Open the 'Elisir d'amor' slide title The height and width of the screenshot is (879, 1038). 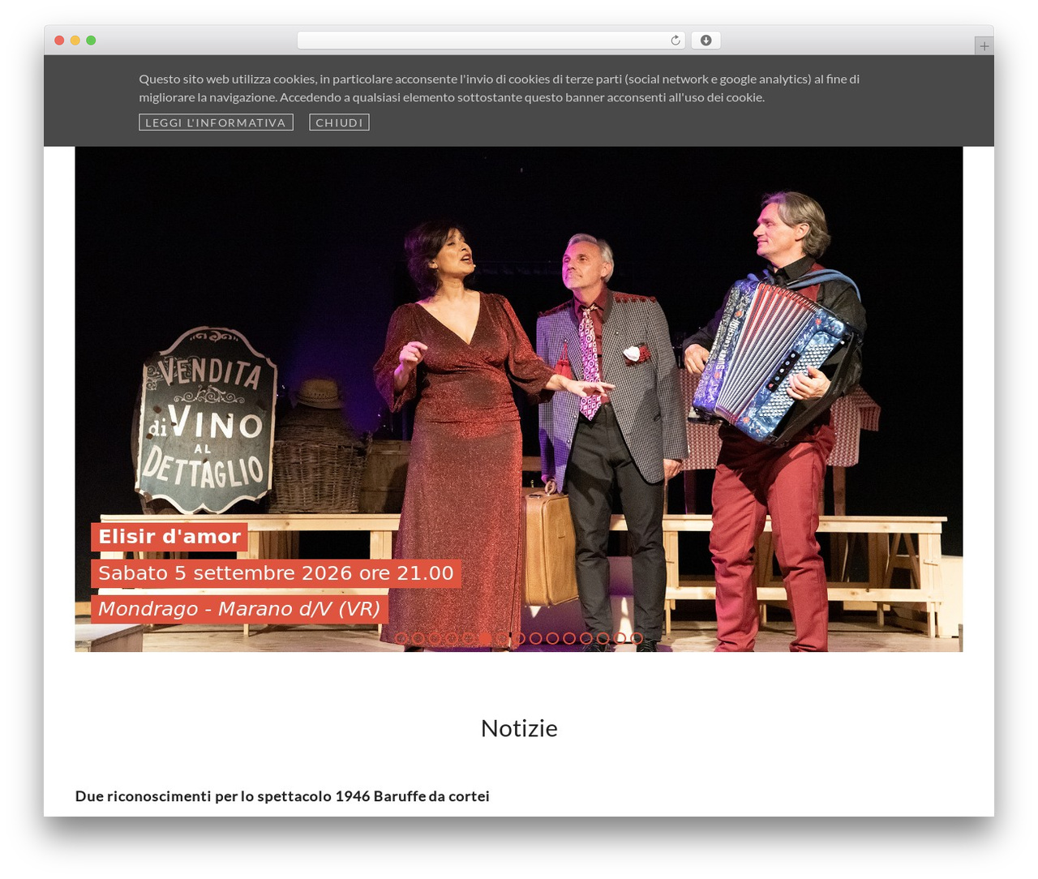(x=169, y=537)
